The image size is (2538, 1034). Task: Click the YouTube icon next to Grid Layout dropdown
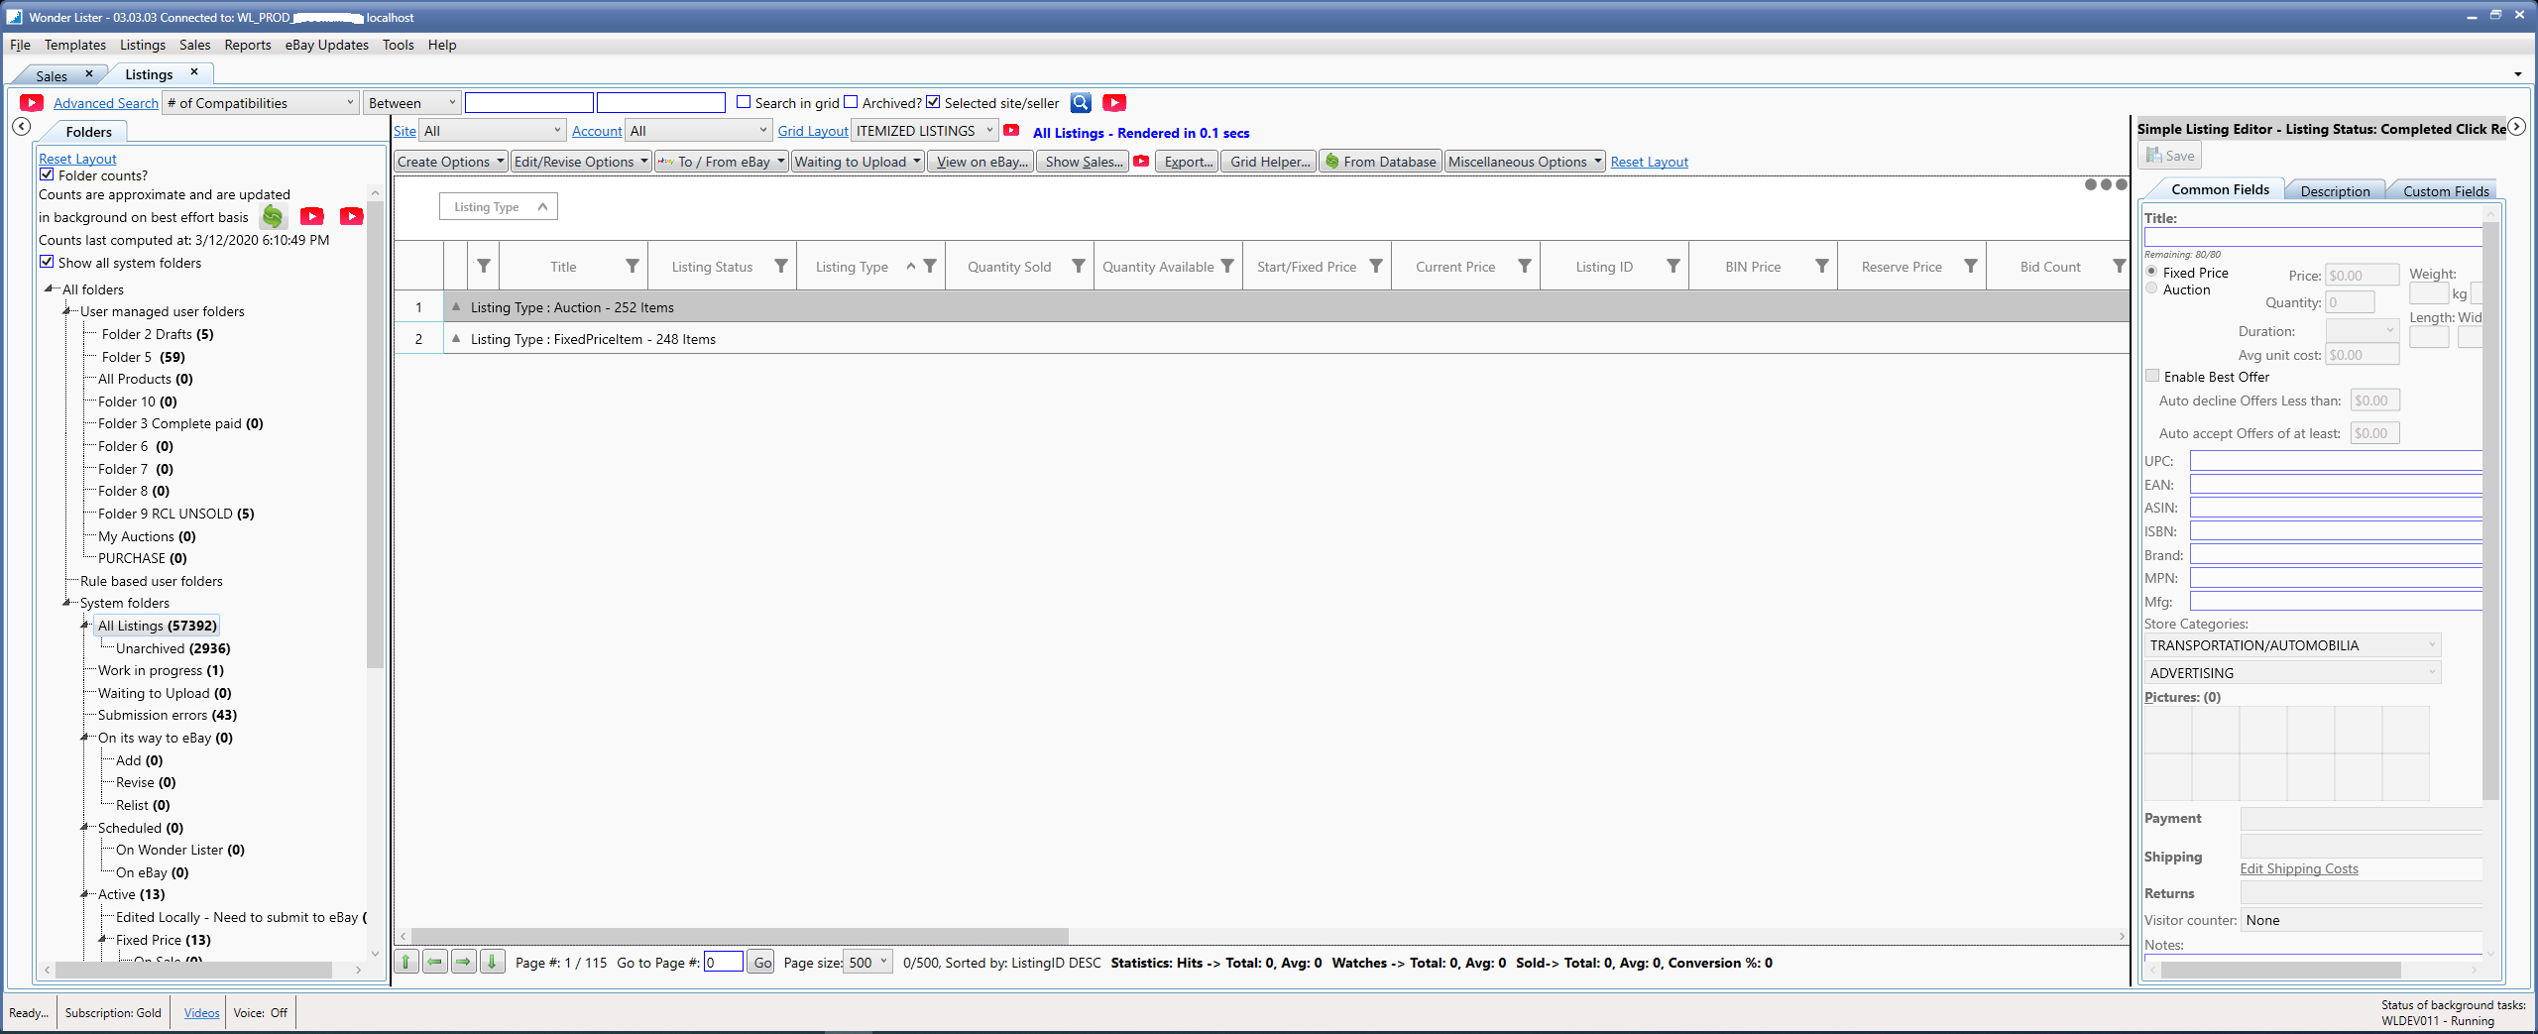tap(1011, 130)
